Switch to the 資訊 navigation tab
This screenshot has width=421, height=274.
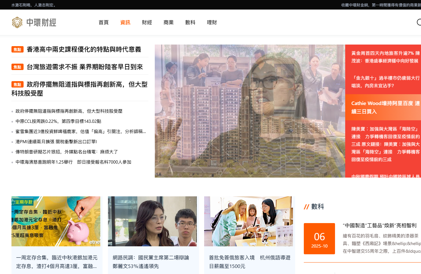[x=125, y=23]
